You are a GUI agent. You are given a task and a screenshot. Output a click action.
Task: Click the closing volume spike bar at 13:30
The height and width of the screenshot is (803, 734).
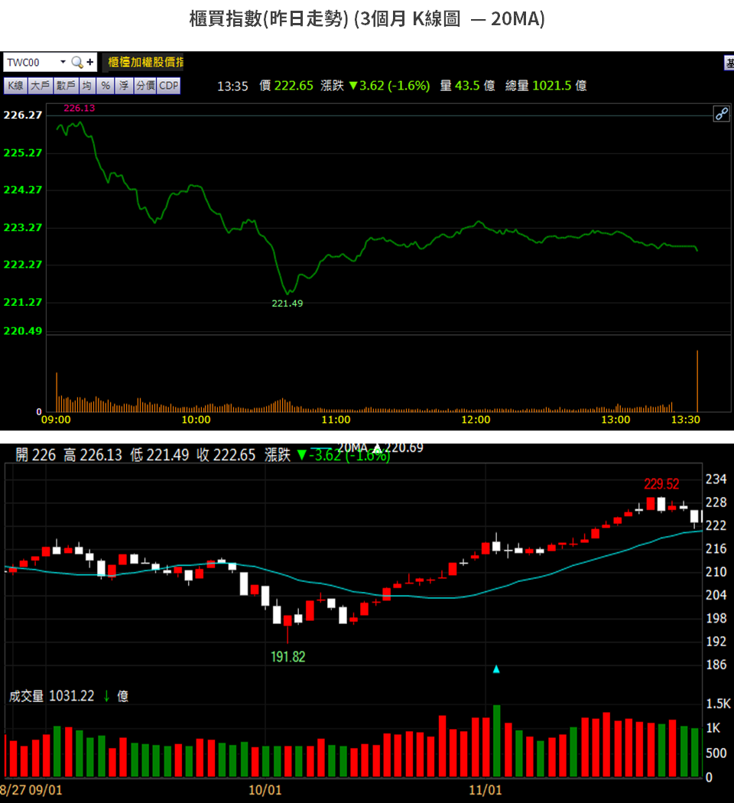pos(697,381)
